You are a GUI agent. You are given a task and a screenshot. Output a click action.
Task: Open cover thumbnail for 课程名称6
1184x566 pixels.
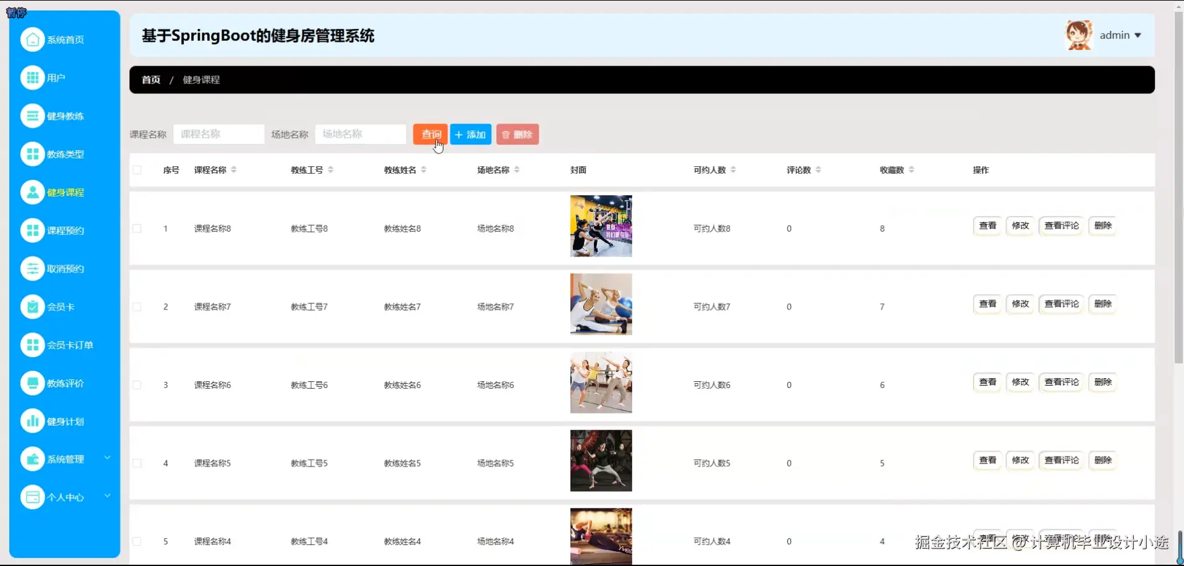coord(601,382)
